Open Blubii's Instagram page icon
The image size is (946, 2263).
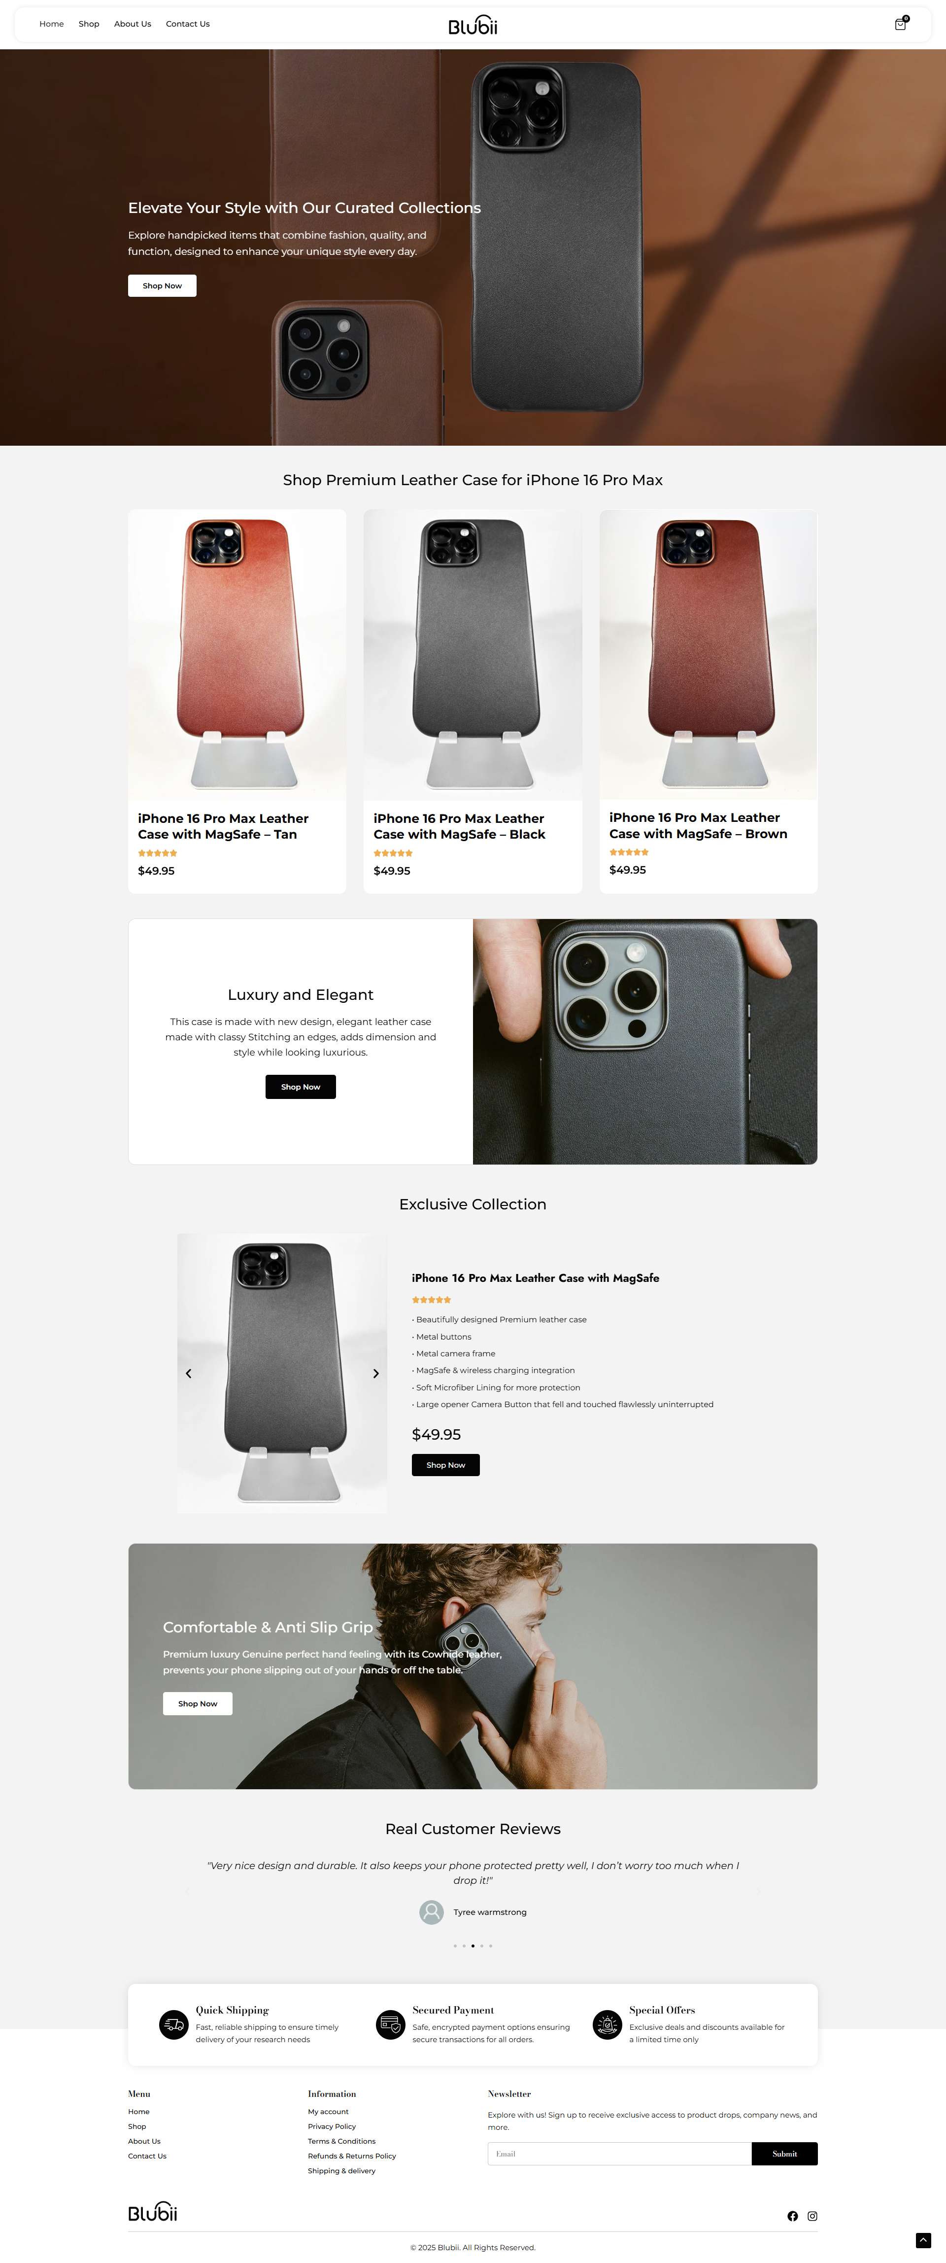coord(812,2216)
